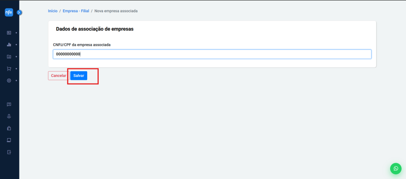The image size is (406, 179).
Task: Open the Empresa - Filial breadcrumb link
Action: (x=76, y=11)
